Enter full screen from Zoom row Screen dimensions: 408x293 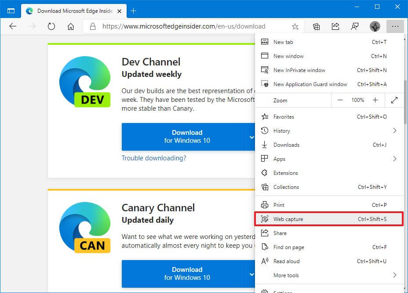[394, 100]
